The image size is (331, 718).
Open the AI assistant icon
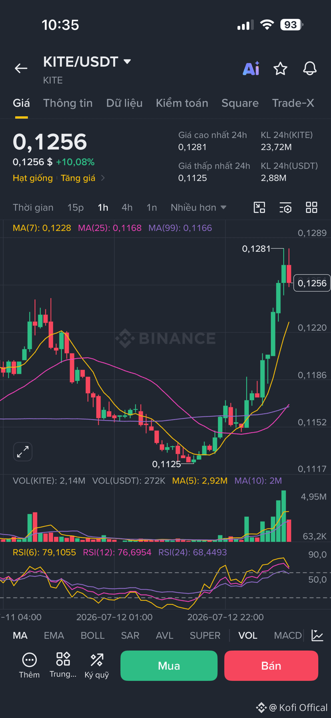pyautogui.click(x=251, y=68)
